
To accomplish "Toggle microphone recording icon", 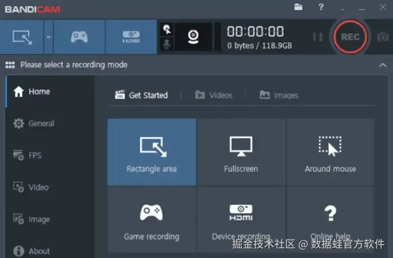I will pyautogui.click(x=167, y=44).
